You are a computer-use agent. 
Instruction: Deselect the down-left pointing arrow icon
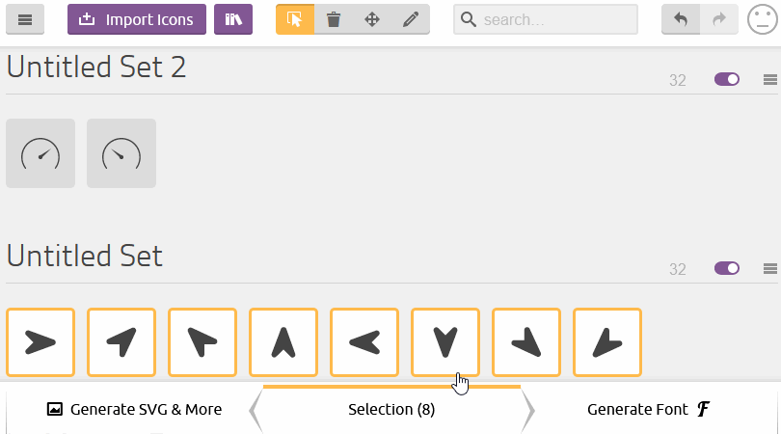(x=607, y=342)
